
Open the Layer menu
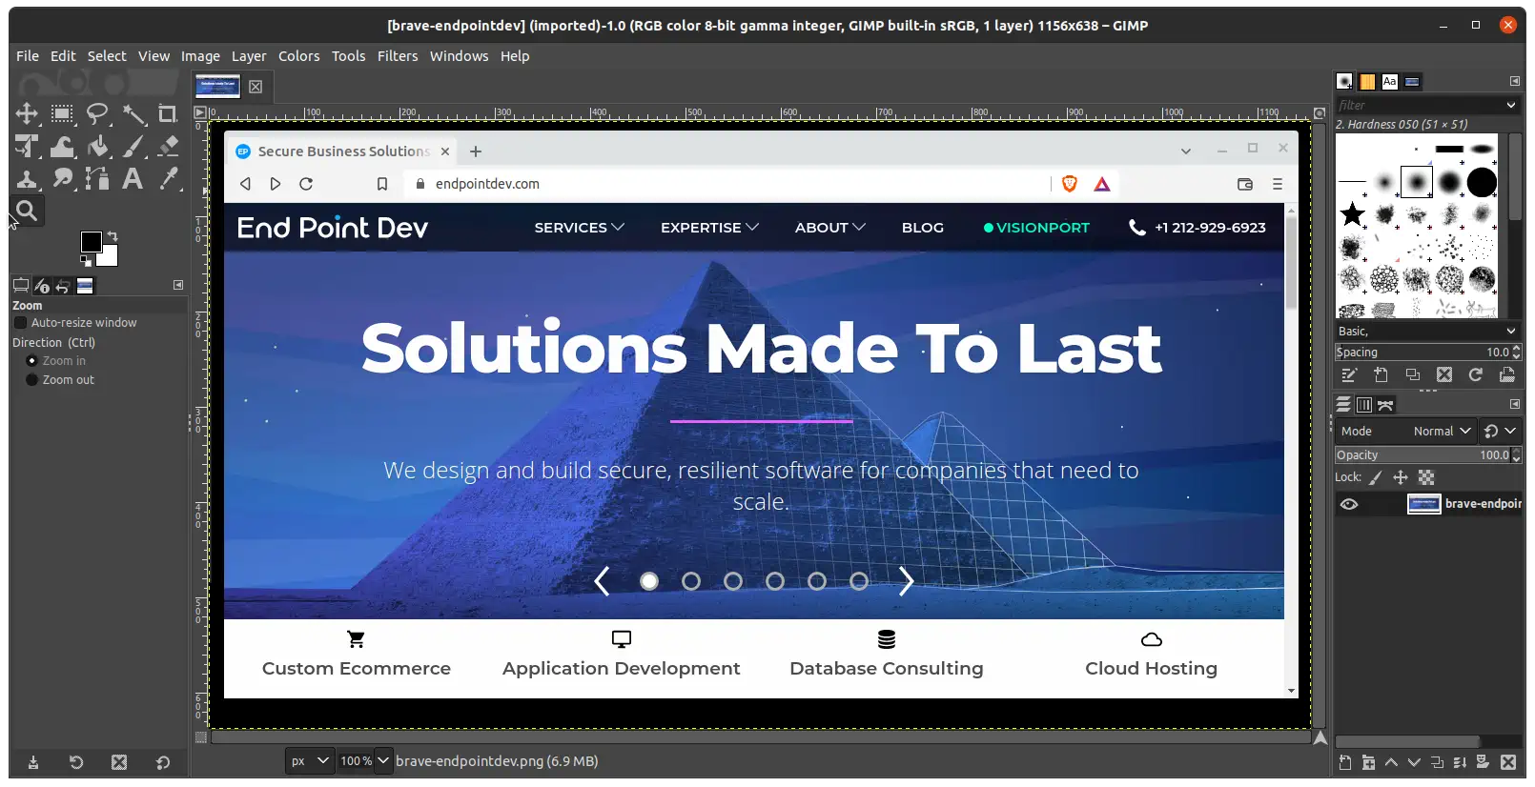(249, 56)
